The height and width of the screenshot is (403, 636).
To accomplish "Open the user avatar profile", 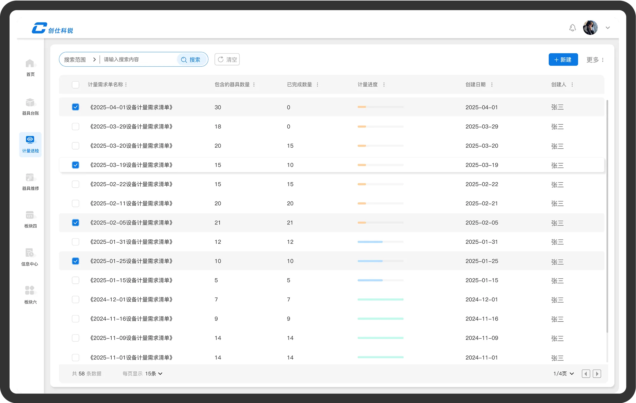I will tap(590, 28).
